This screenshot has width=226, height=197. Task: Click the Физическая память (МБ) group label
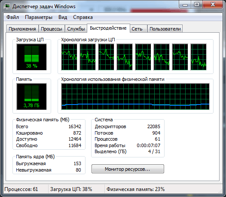[x=43, y=120]
